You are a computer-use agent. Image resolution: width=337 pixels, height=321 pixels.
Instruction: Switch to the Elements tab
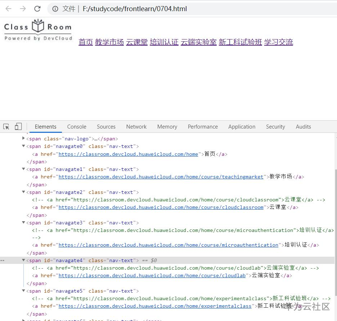tap(46, 127)
